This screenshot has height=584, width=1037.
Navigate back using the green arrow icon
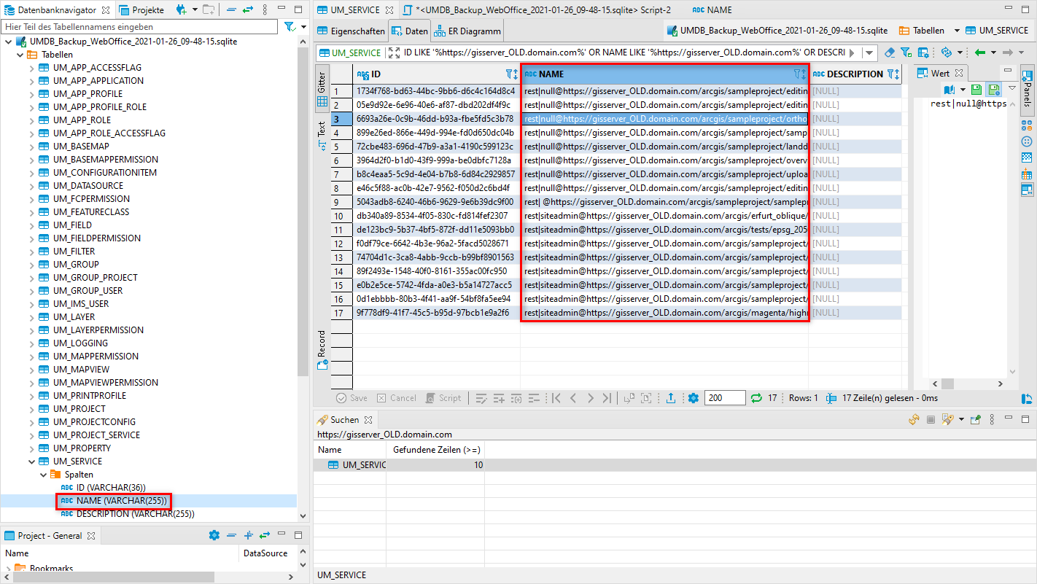(982, 52)
